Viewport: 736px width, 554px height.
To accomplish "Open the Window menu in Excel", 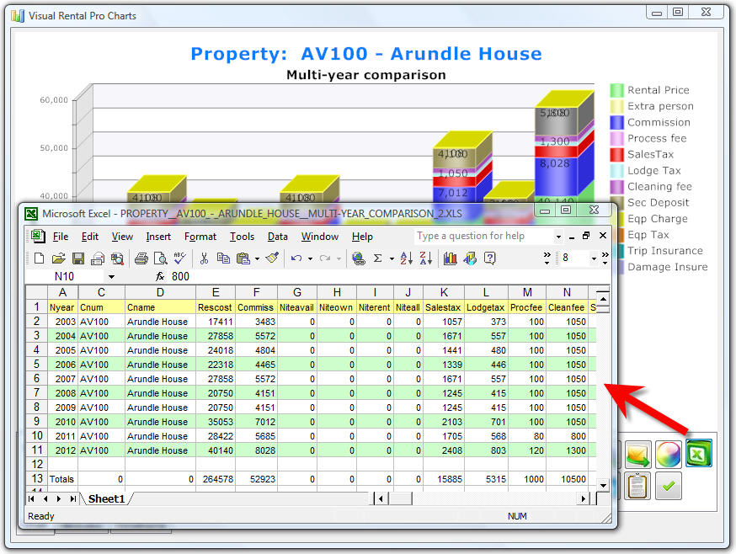I will coord(320,237).
